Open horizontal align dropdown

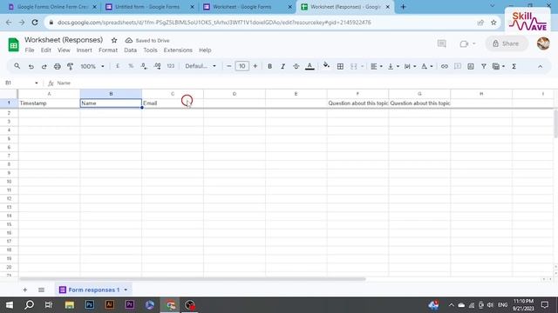click(376, 66)
